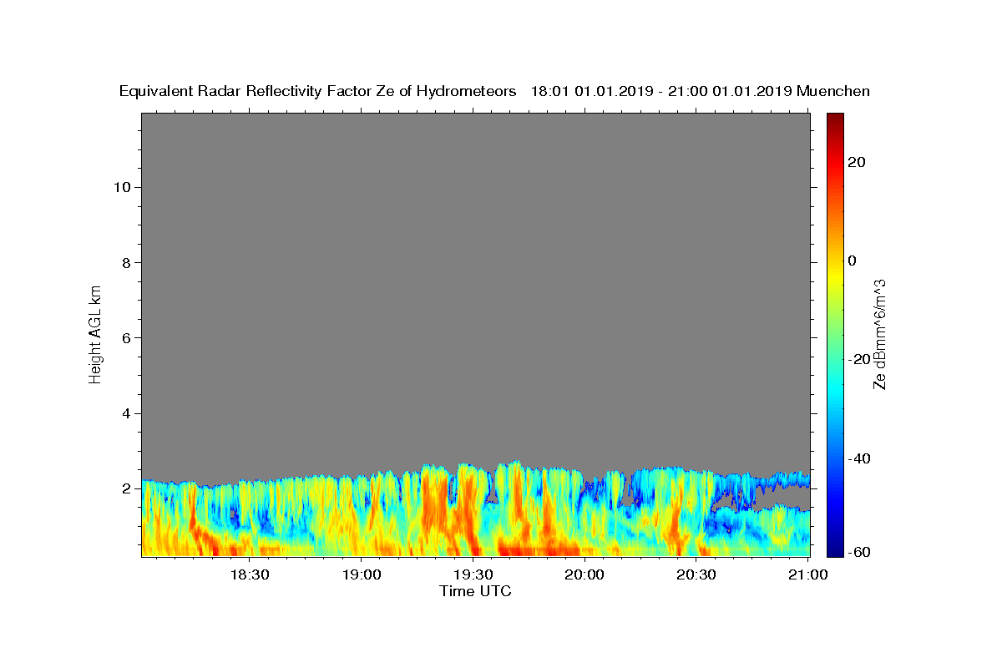The image size is (1002, 668).
Task: Click the 10 km height tick label
Action: point(121,187)
